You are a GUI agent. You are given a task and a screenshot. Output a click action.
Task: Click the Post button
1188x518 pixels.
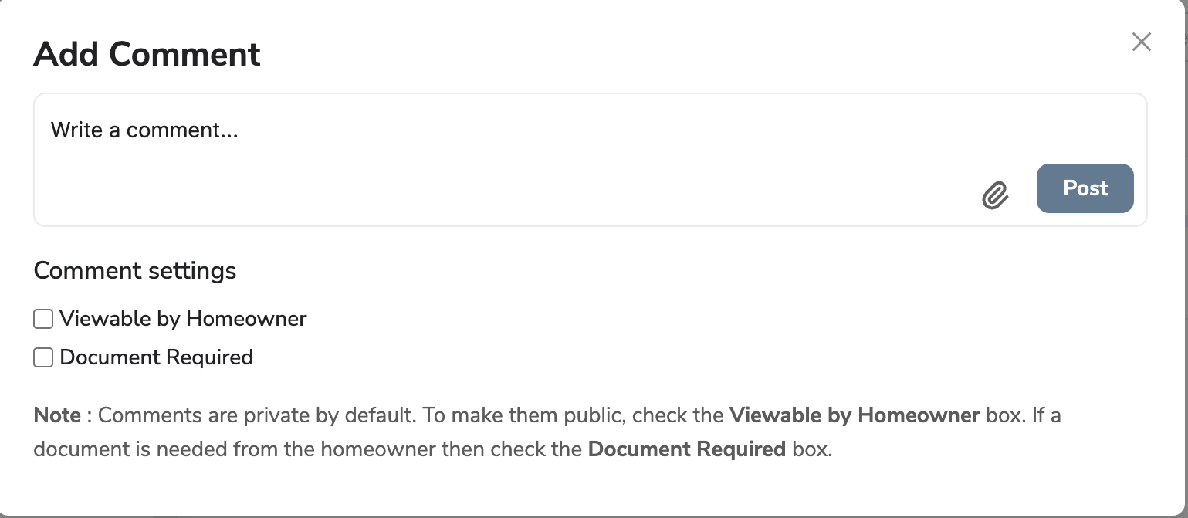(1085, 188)
